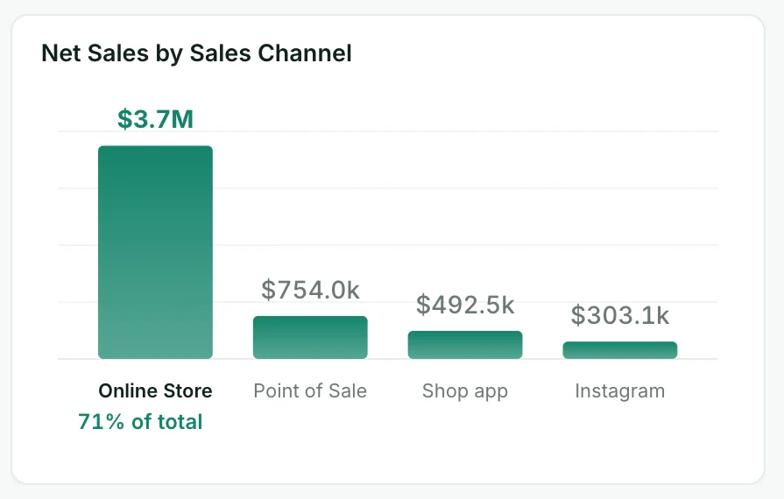Click the Shop app axis label
The image size is (784, 499).
pyautogui.click(x=465, y=391)
